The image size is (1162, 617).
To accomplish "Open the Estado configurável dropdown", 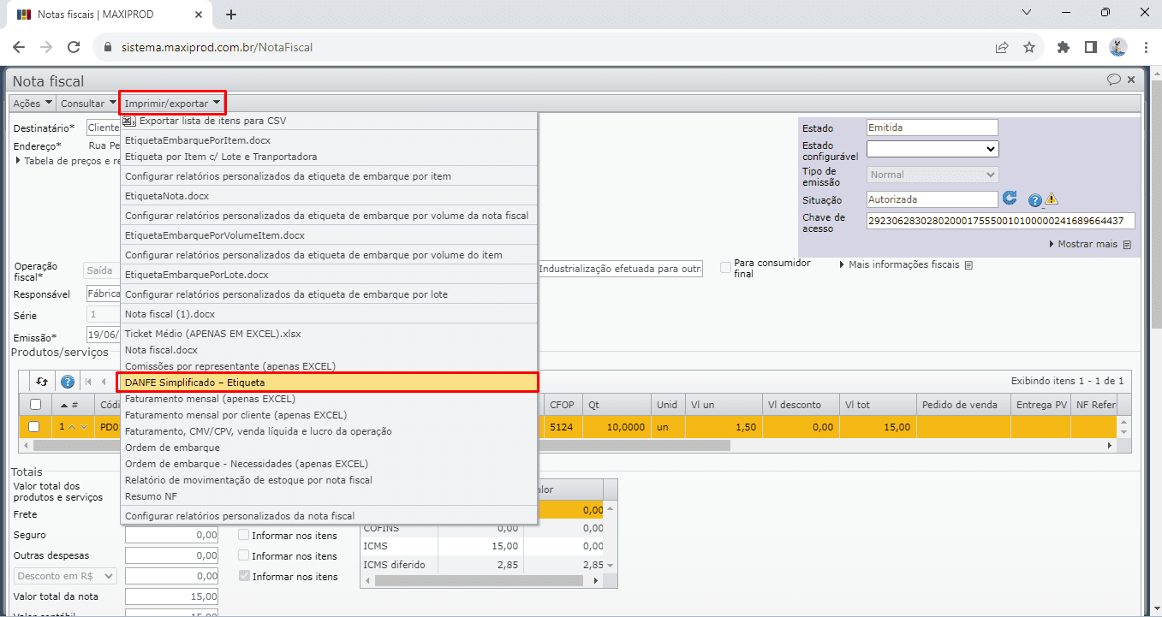I will click(x=932, y=149).
